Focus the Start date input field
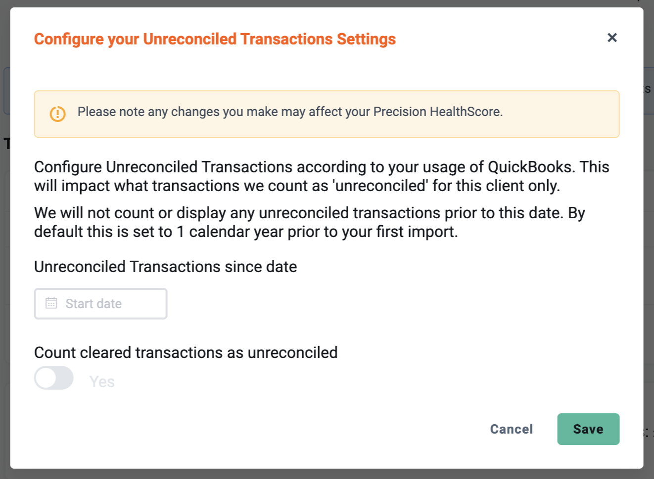This screenshot has width=654, height=479. [101, 304]
